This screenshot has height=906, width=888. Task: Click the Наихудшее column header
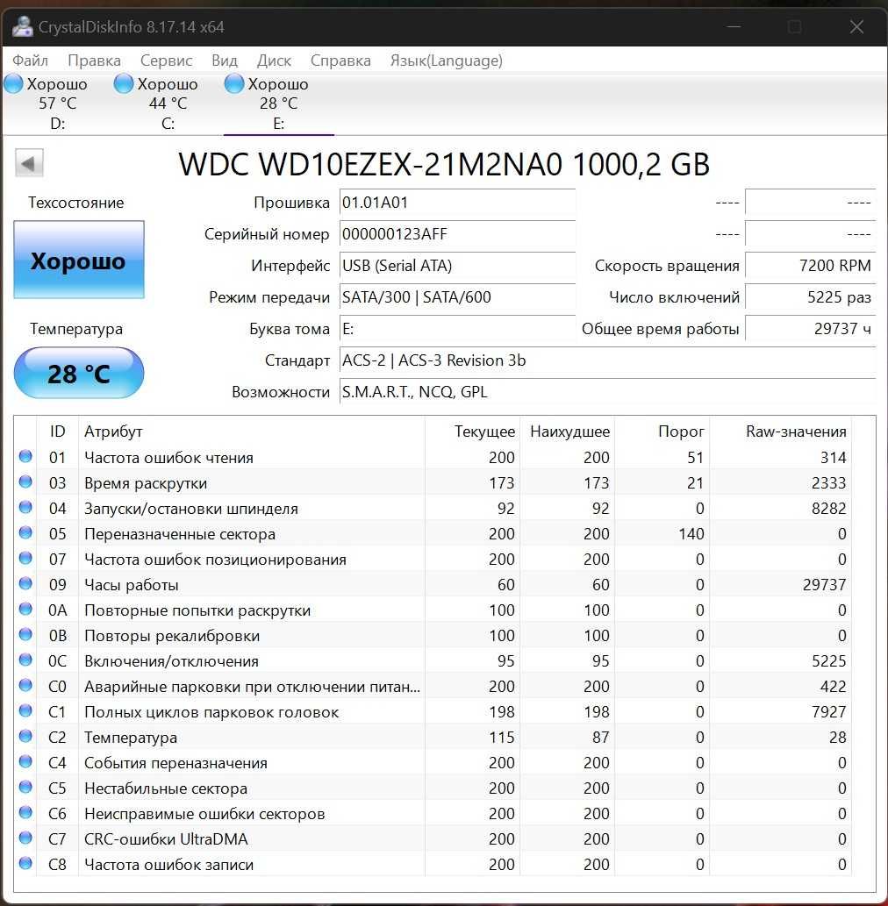tap(567, 431)
